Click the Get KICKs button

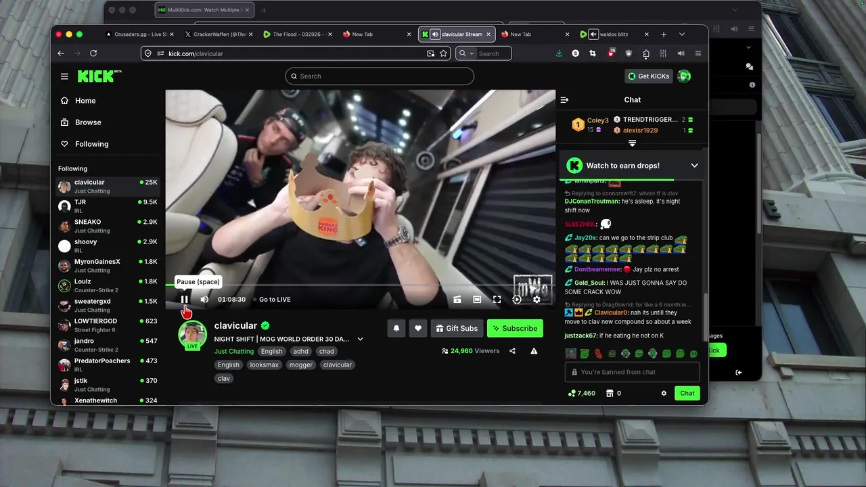click(648, 76)
